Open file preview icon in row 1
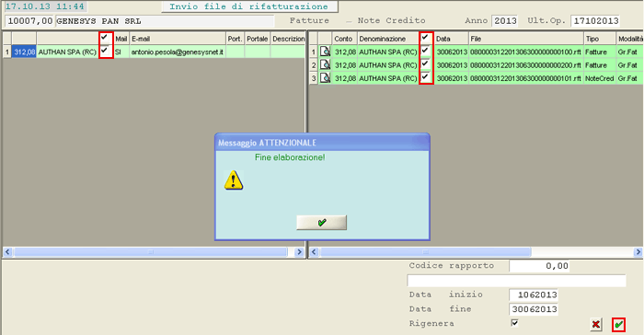 (325, 52)
